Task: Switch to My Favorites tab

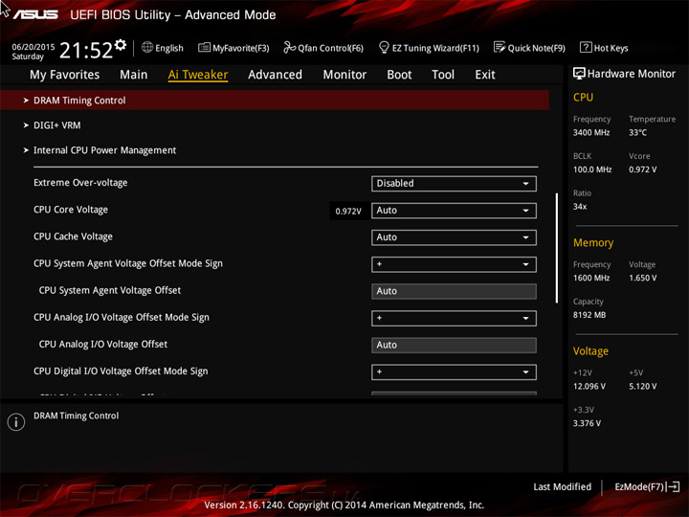Action: [x=65, y=75]
